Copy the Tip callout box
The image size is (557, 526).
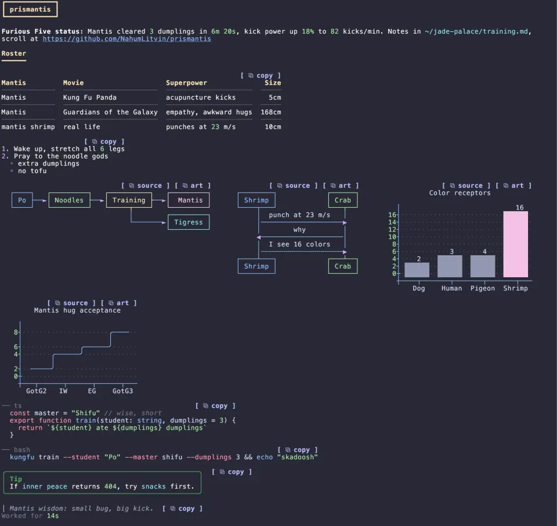(x=232, y=471)
